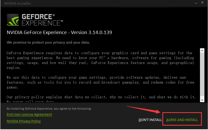Screen dimensions: 208x130
Task: Open the End User License Agreement
Action: click(29, 114)
